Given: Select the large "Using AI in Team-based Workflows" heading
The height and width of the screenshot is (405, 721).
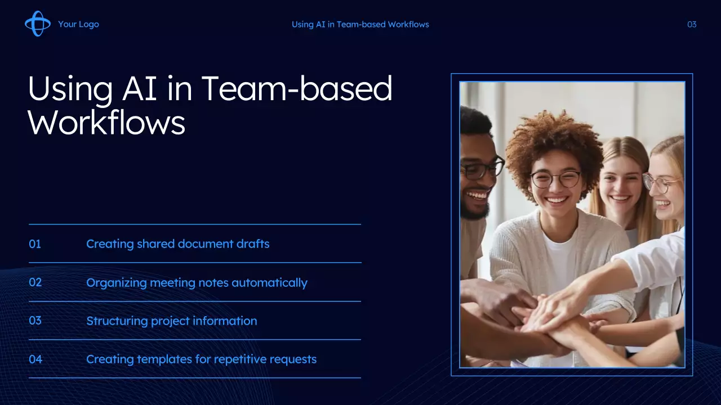Looking at the screenshot, I should (210, 105).
